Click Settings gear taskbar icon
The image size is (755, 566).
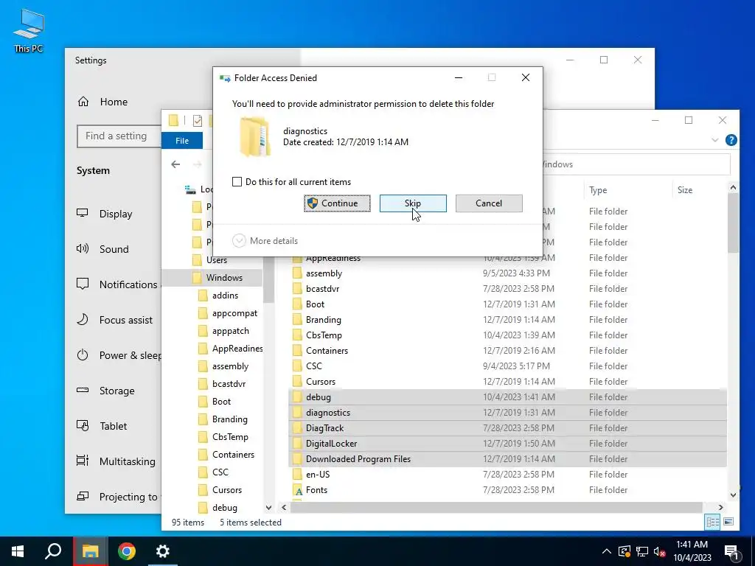[163, 551]
